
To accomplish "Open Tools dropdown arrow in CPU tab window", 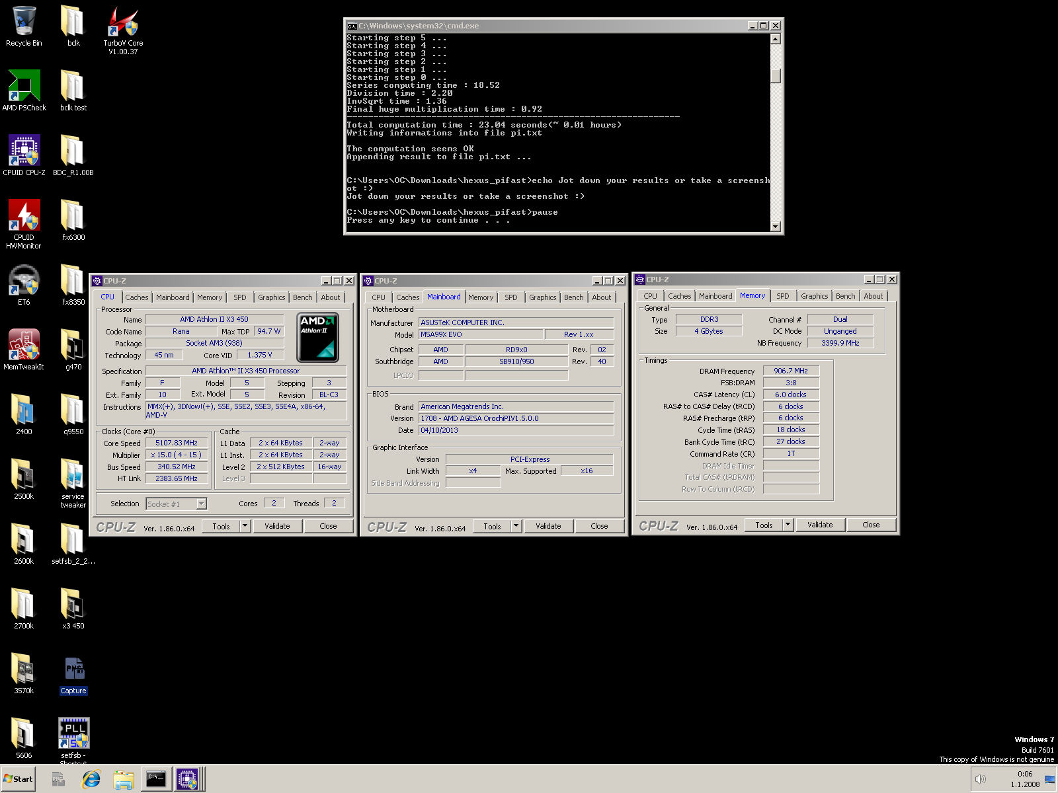I will 245,526.
